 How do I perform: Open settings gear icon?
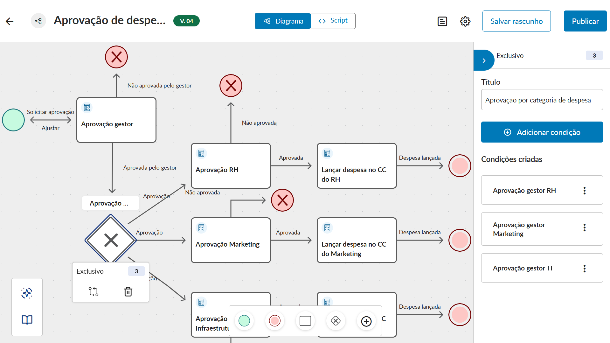click(465, 21)
